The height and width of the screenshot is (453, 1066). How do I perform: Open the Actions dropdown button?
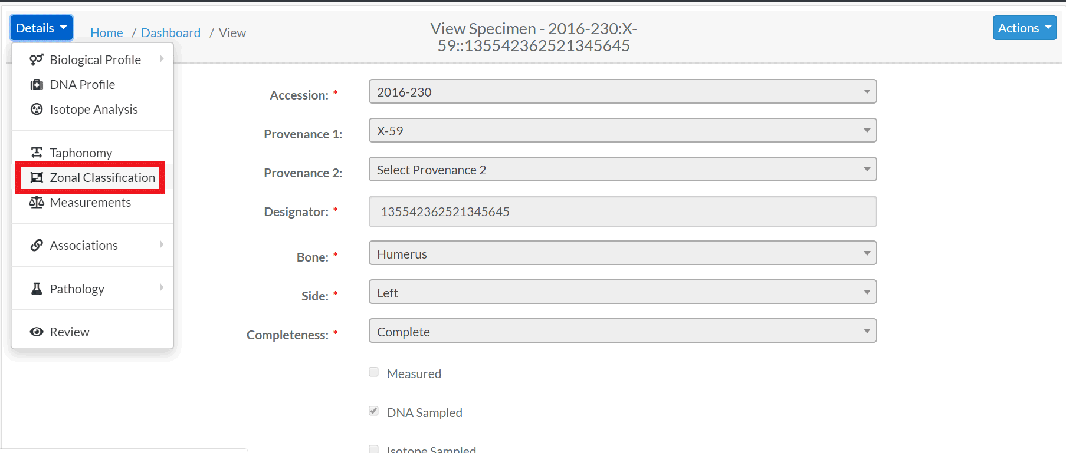(1024, 28)
